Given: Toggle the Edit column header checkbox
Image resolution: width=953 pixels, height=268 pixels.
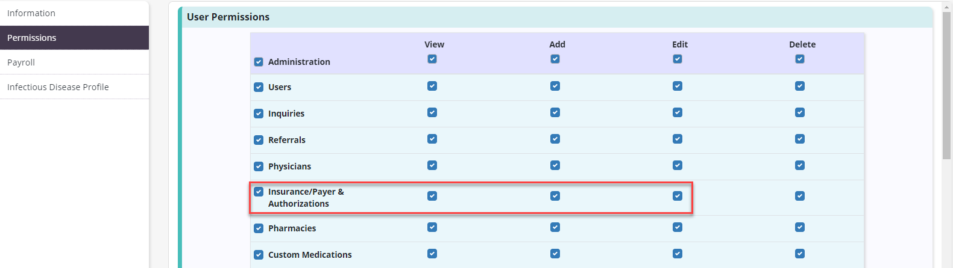Looking at the screenshot, I should click(678, 59).
